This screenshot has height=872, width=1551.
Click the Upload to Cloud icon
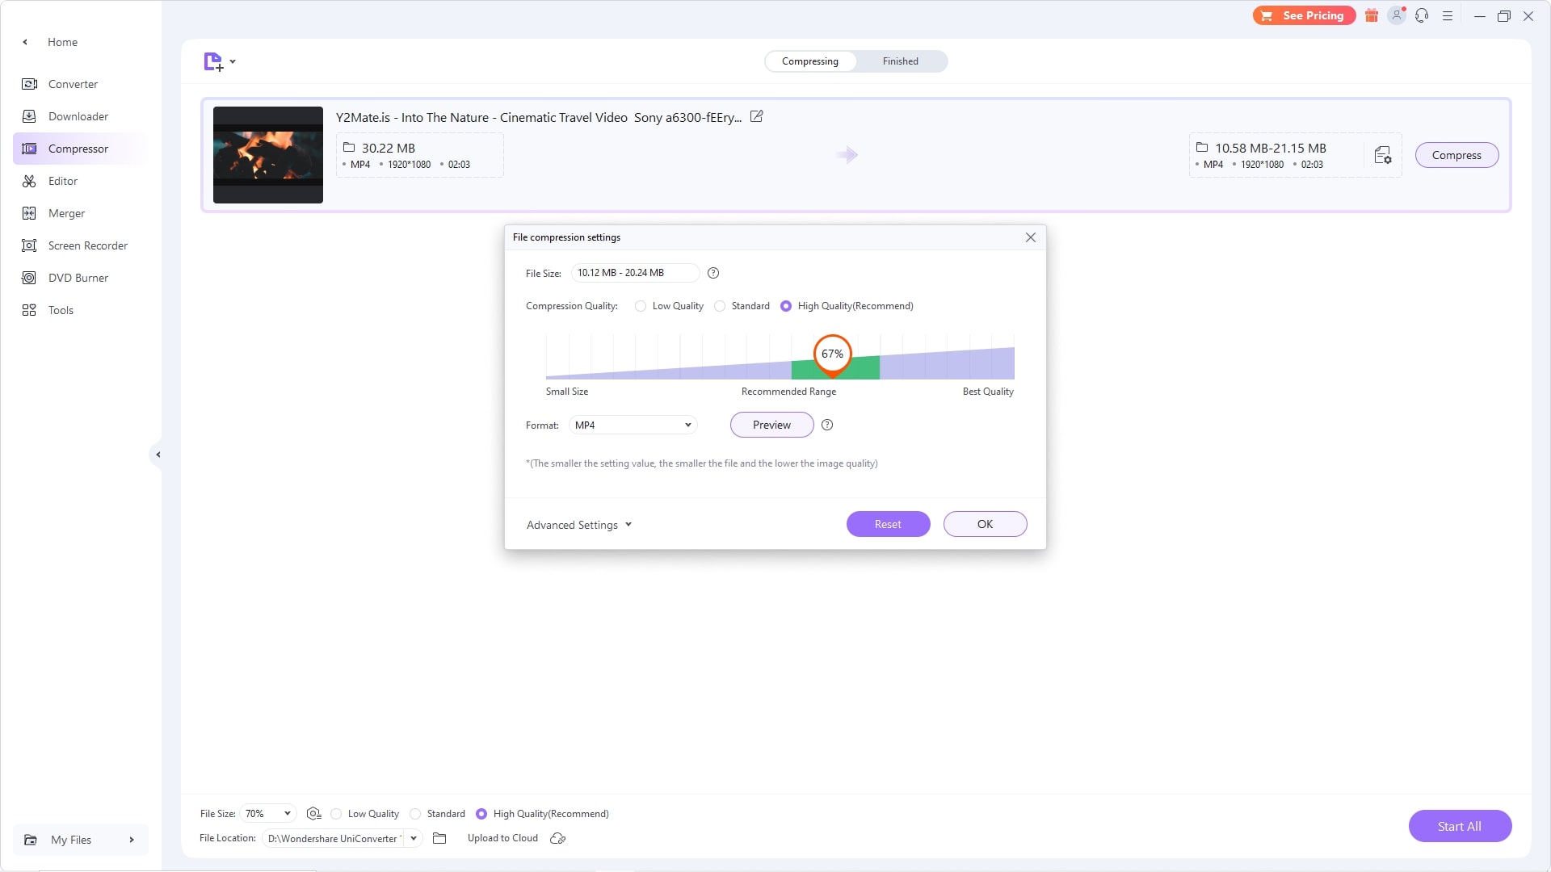coord(557,839)
